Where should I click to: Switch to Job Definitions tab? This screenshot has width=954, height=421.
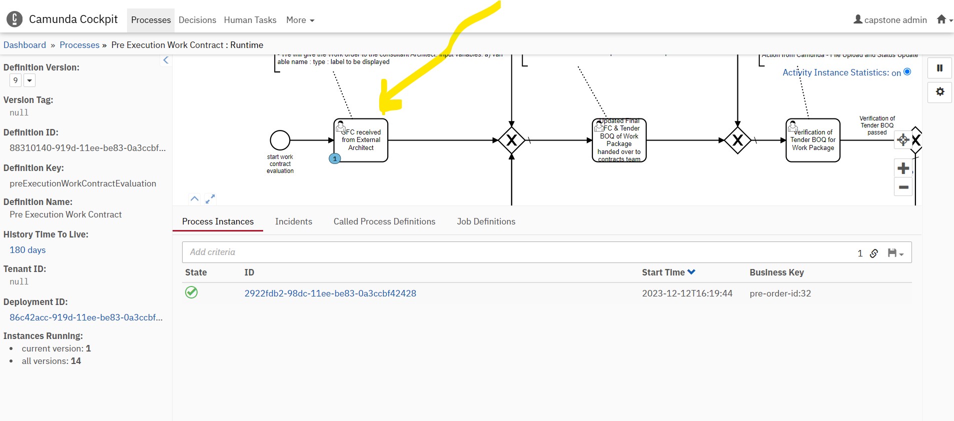point(486,221)
